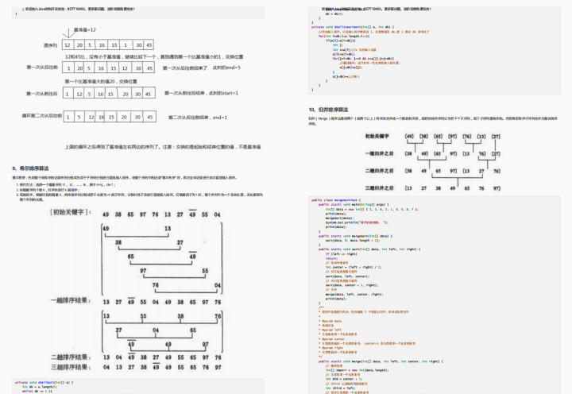Click "(13" at start of the 三趟归并之后 row

point(408,188)
